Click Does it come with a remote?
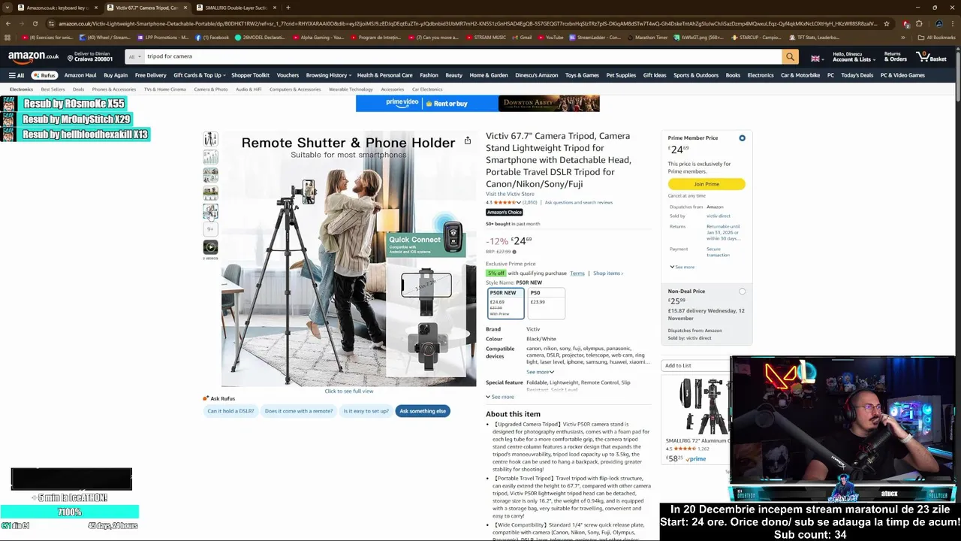 tap(299, 411)
